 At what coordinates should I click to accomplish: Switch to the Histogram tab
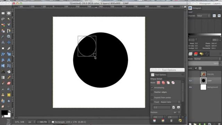coord(195,8)
